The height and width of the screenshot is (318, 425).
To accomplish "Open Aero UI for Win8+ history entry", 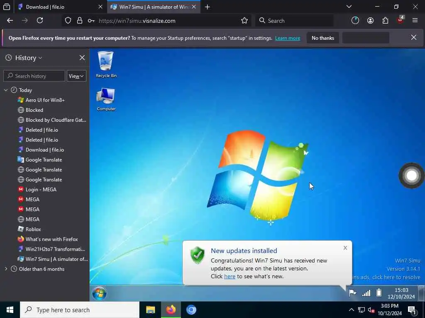I will pyautogui.click(x=45, y=100).
